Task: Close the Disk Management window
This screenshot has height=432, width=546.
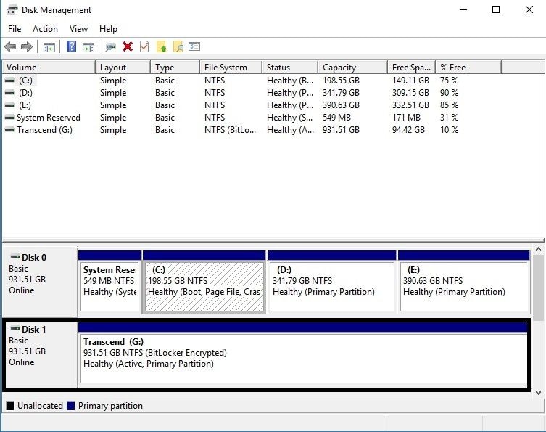Action: point(529,9)
